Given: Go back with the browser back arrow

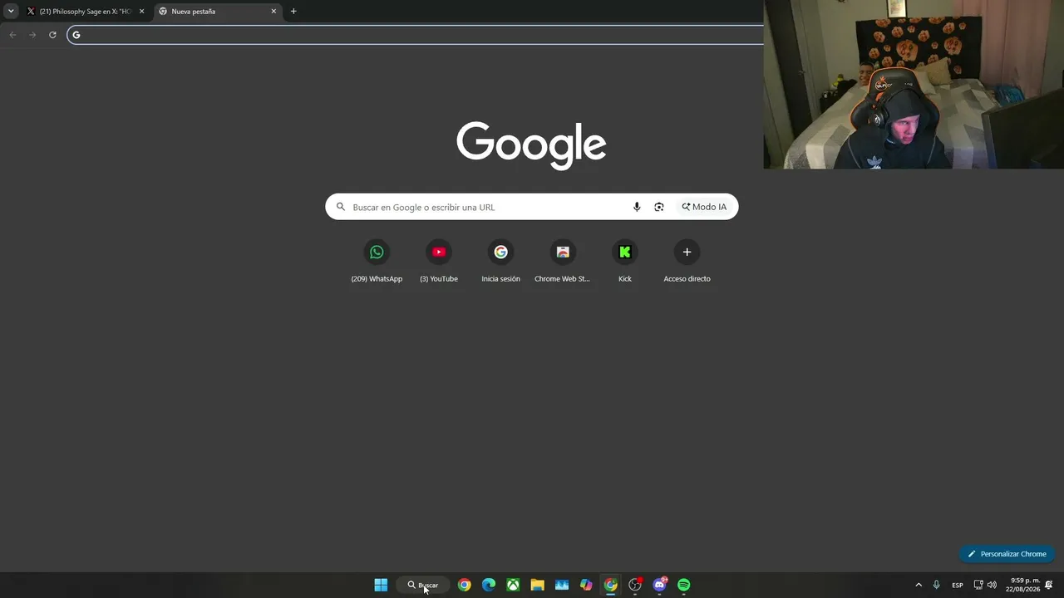Looking at the screenshot, I should coord(12,35).
